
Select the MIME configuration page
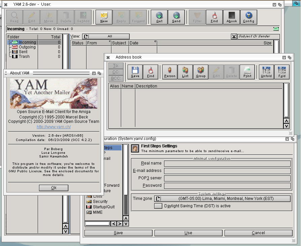pos(98,212)
